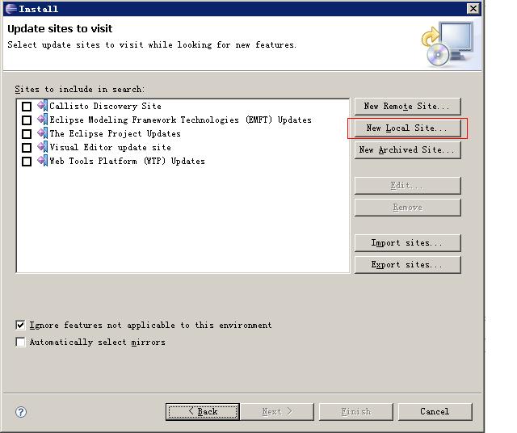Check the Visual Editor update site checkbox
517x433 pixels.
tap(27, 147)
